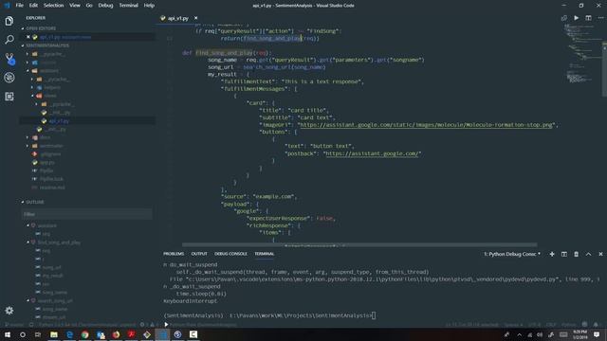
Task: Close the api_v1.py editor tab
Action: tap(196, 18)
